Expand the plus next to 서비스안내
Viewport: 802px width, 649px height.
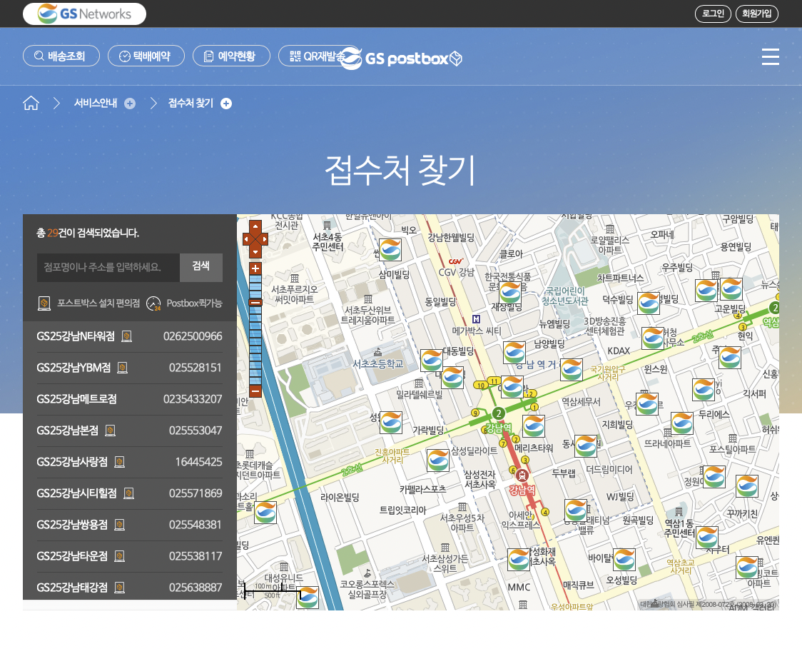click(x=130, y=104)
